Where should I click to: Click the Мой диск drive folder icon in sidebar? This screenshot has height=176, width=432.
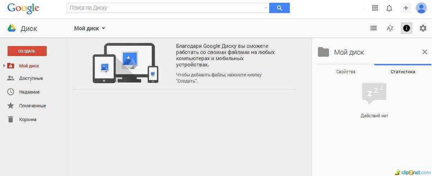point(11,66)
